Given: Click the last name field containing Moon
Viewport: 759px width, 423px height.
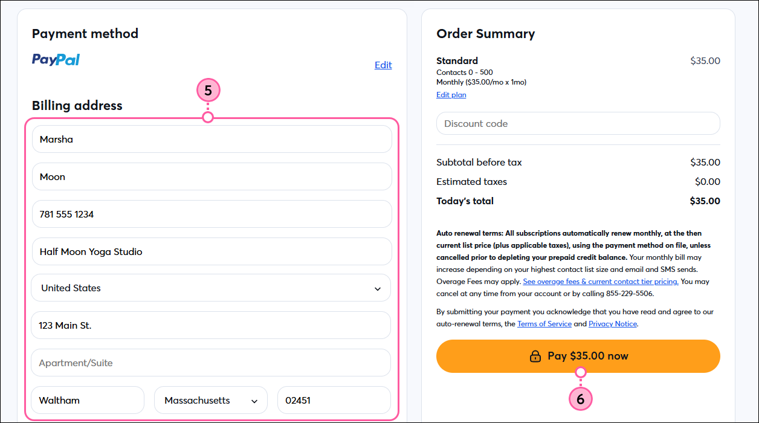Looking at the screenshot, I should [x=210, y=176].
